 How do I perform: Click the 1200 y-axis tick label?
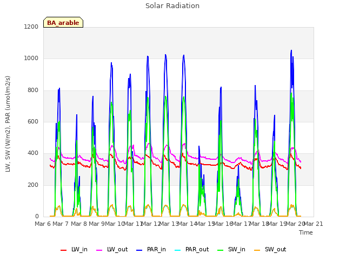coord(31,27)
